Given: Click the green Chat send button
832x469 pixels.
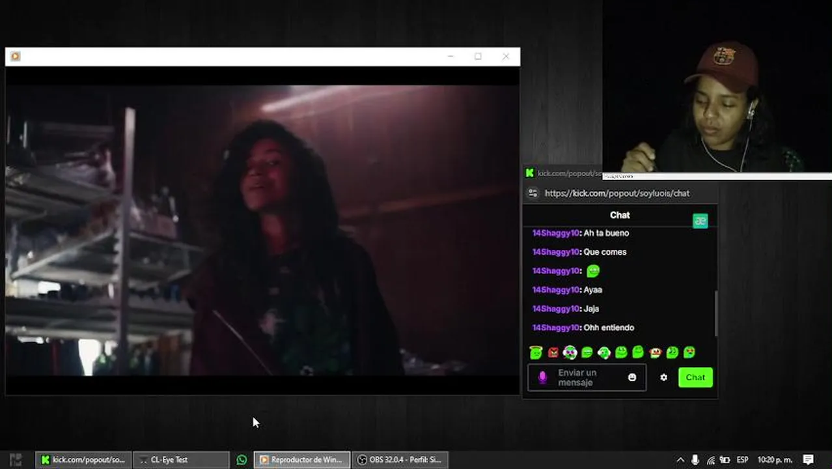Looking at the screenshot, I should (x=695, y=377).
